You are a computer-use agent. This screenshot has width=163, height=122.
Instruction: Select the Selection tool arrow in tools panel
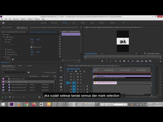tap(61, 68)
